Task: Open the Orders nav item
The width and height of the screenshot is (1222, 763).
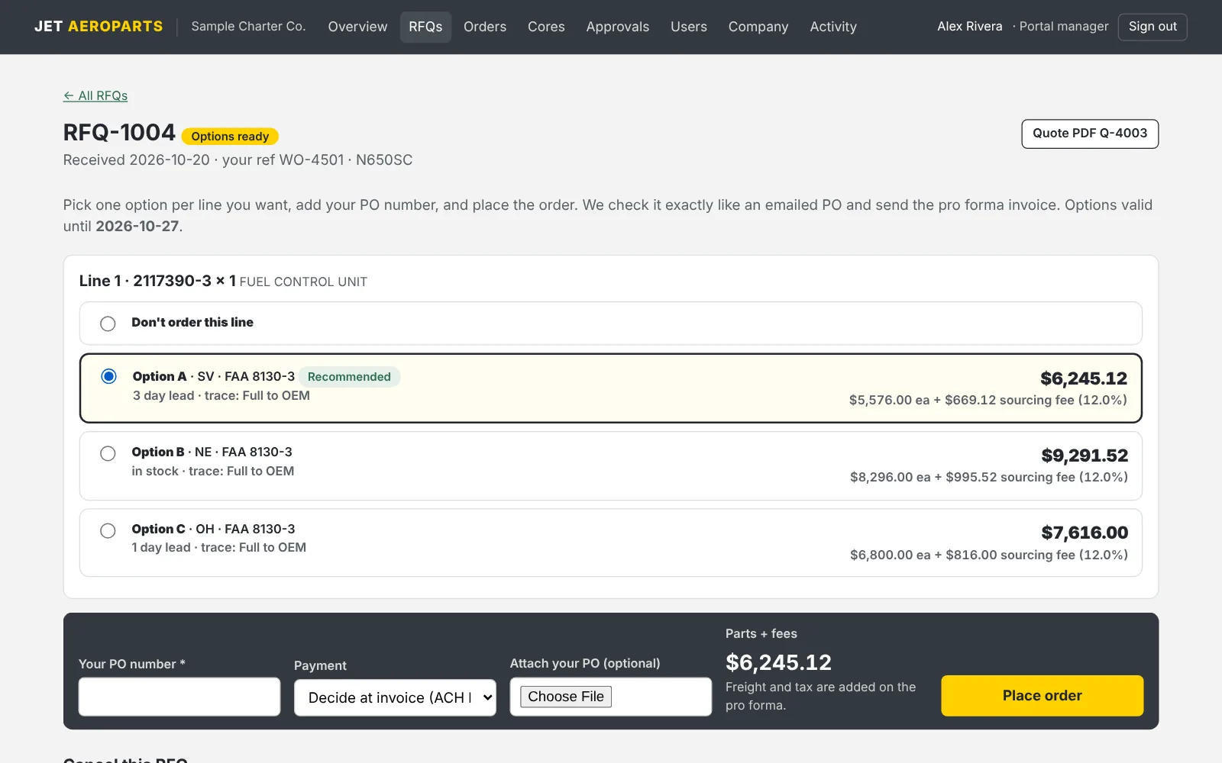Action: click(x=485, y=27)
